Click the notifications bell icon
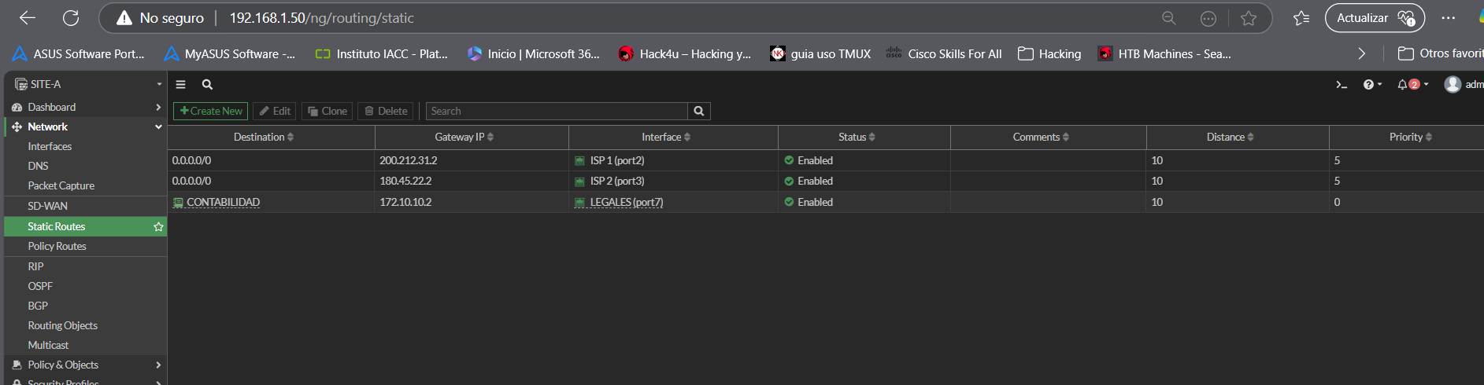This screenshot has height=385, width=1484. pyautogui.click(x=1403, y=85)
